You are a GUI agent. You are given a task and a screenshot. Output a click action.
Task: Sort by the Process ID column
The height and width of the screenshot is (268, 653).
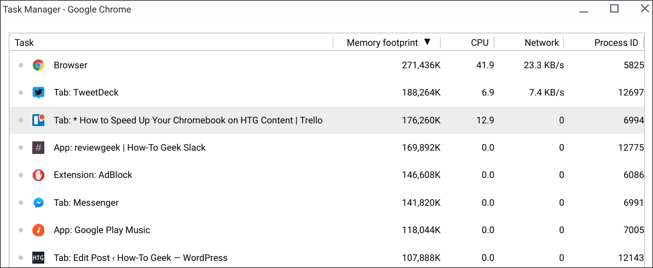(616, 43)
